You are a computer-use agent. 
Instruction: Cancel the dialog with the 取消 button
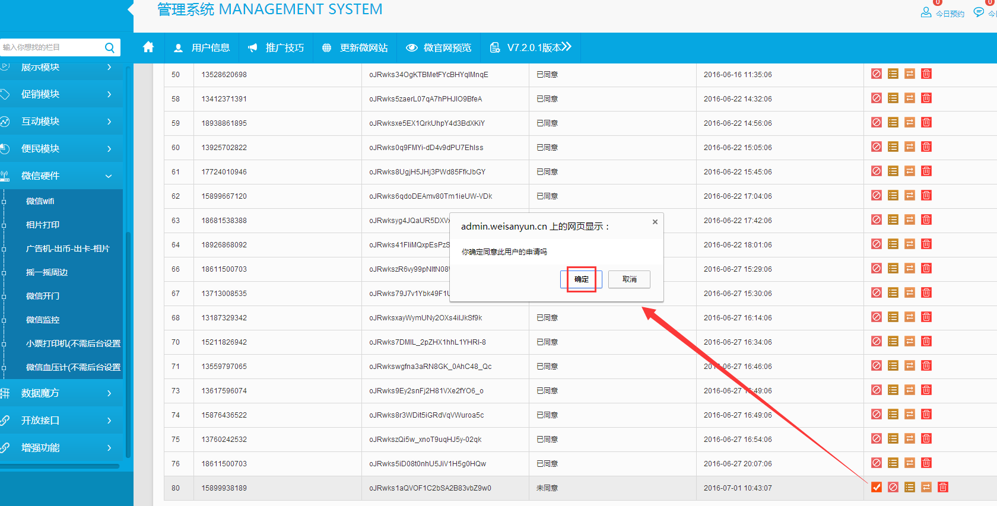(629, 279)
